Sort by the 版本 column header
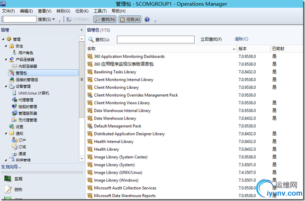305x201 pixels. click(254, 49)
